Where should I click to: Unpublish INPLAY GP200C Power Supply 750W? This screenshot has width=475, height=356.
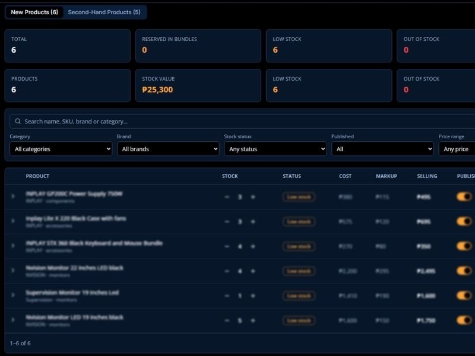click(x=464, y=197)
